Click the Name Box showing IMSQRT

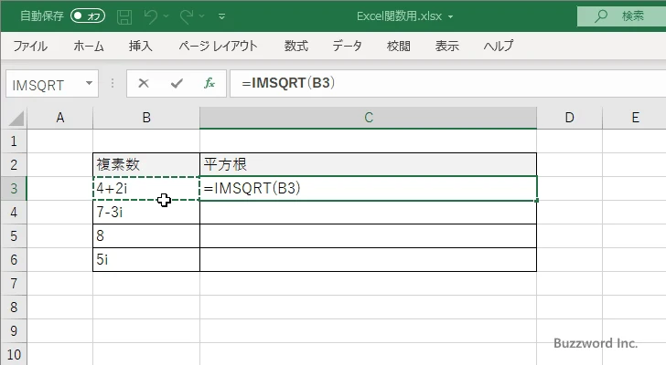45,84
